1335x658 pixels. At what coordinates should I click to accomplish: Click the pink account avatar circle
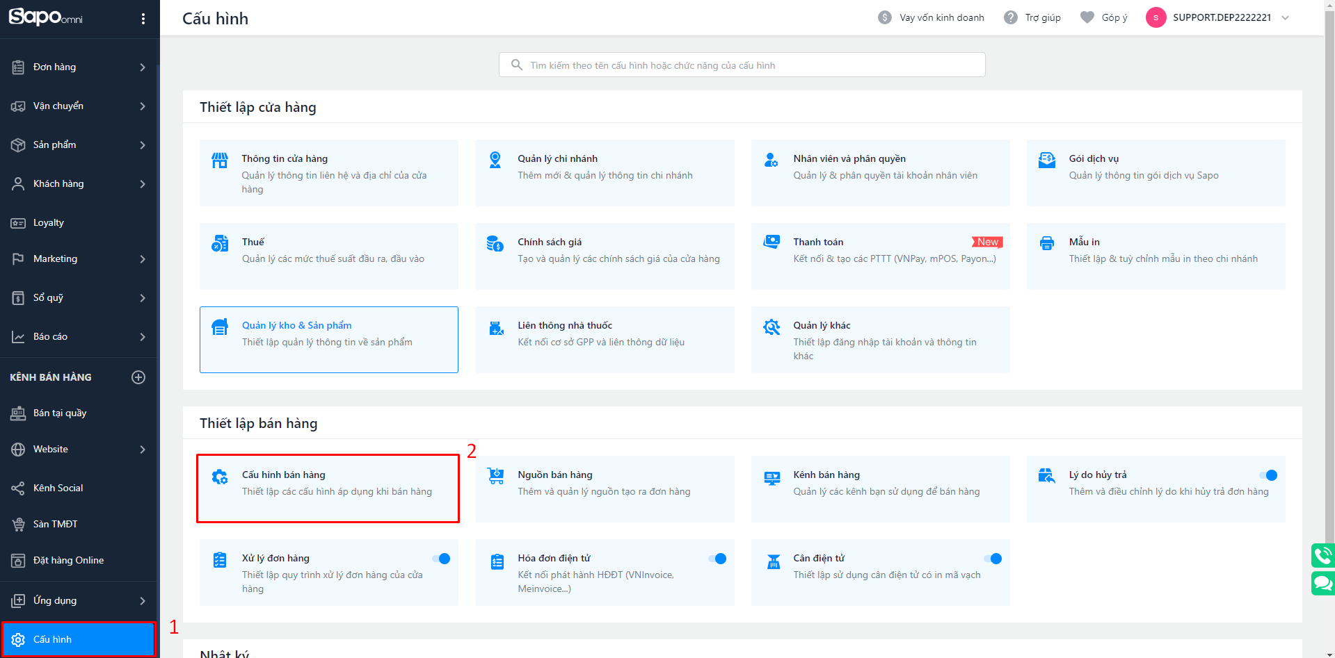coord(1156,17)
